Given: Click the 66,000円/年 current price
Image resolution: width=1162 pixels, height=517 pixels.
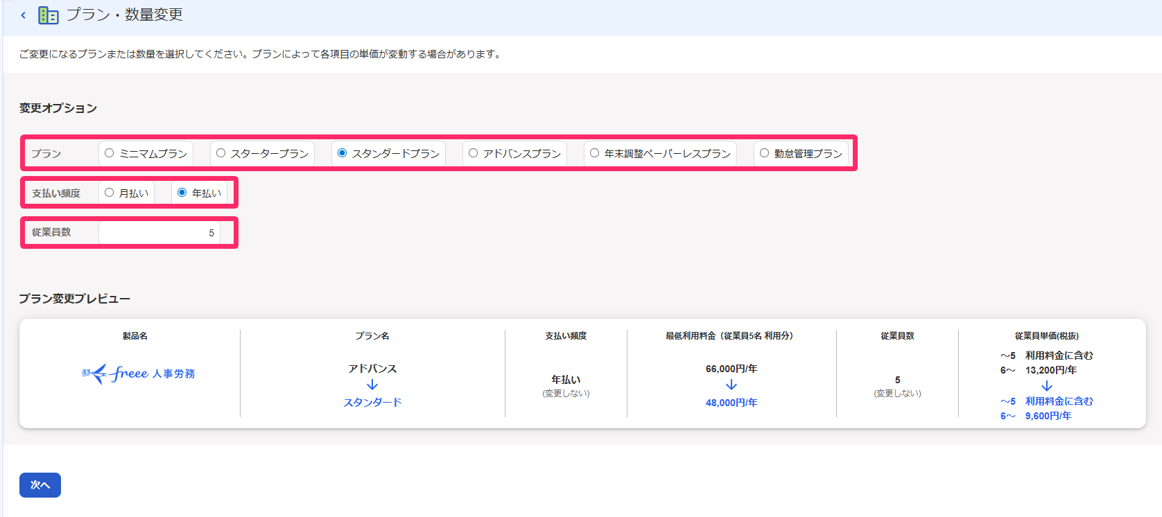Looking at the screenshot, I should click(731, 369).
